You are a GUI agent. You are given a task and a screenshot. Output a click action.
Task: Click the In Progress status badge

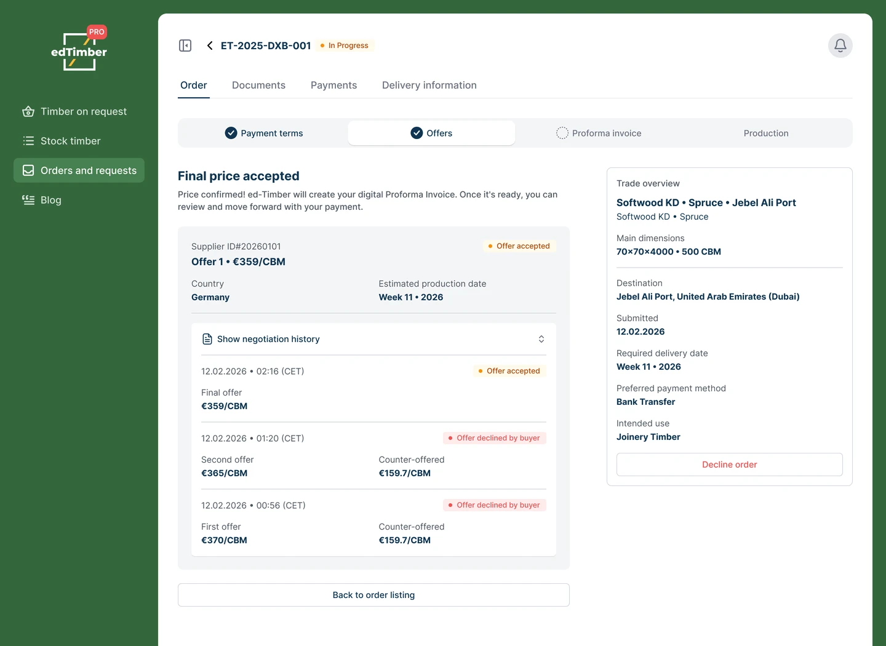point(345,46)
